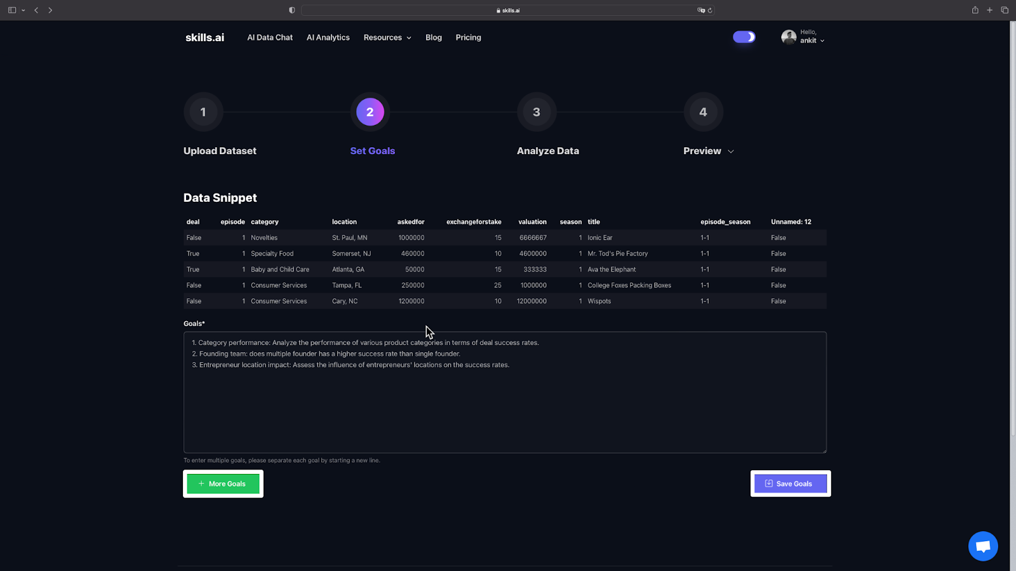
Task: Expand the Preview step chevron
Action: tap(731, 151)
